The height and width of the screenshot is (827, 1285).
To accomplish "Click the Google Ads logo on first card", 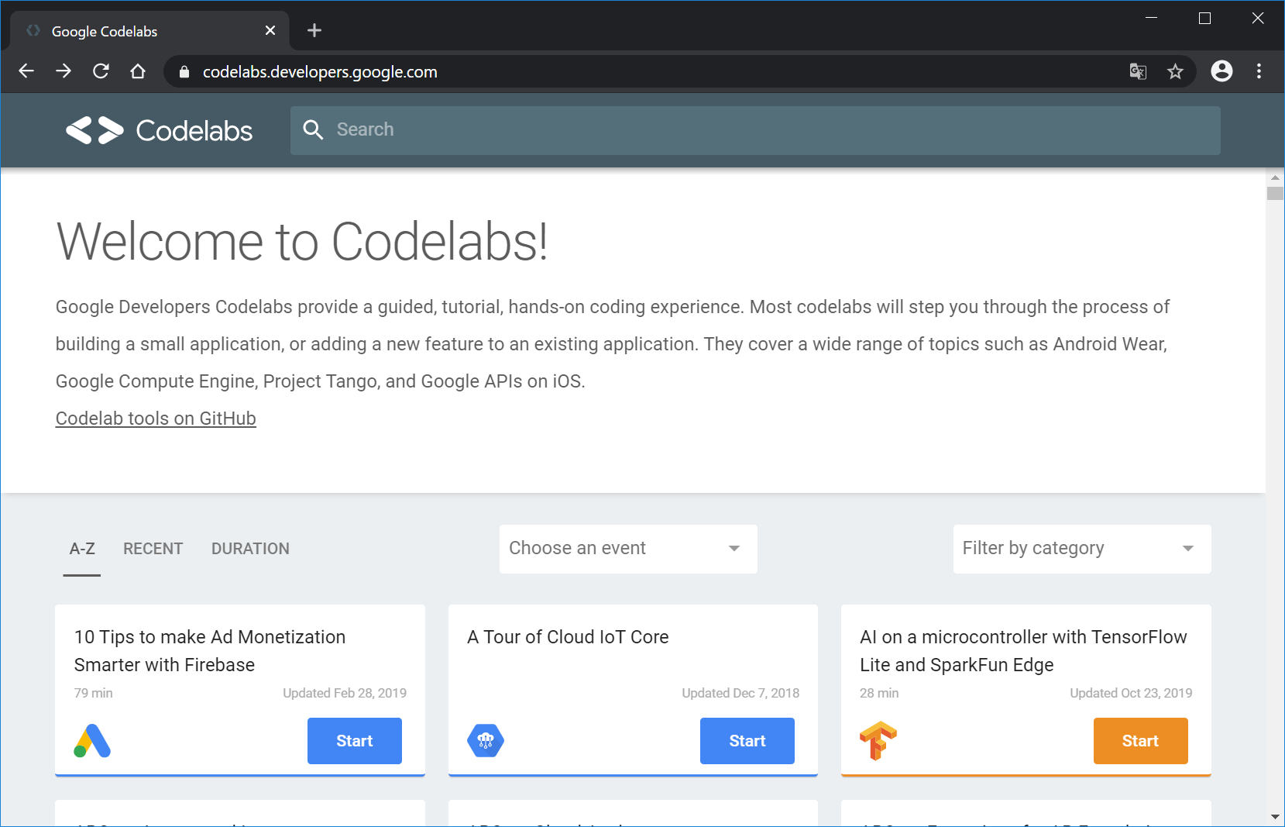I will pos(92,741).
